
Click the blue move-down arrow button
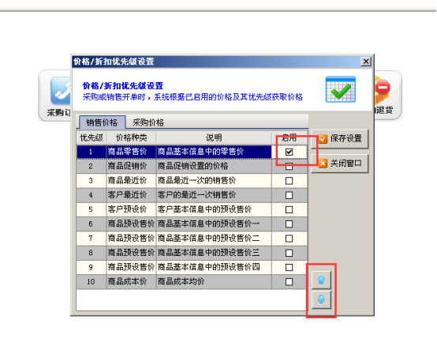point(321,299)
